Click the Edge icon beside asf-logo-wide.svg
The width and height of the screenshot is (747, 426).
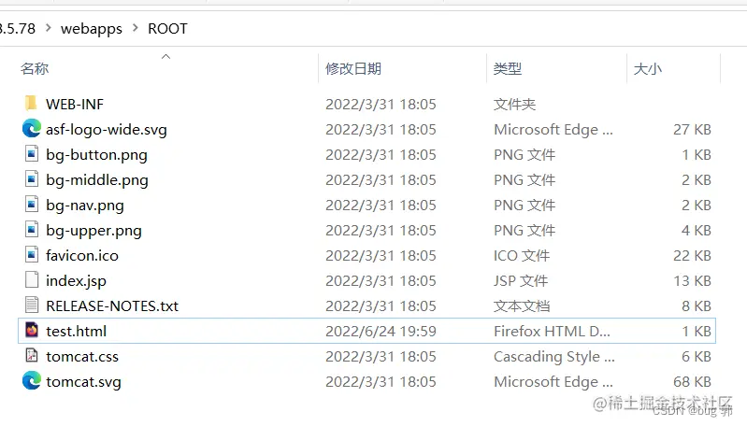(x=32, y=129)
